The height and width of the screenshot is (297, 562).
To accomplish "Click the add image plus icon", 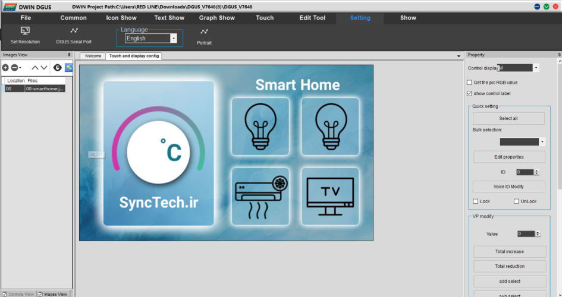I will [x=5, y=68].
